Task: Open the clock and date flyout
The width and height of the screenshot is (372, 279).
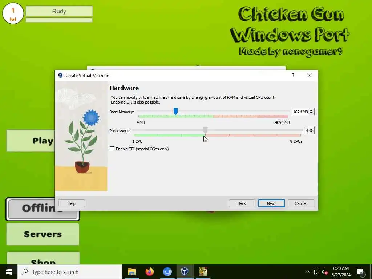Action: pos(341,272)
